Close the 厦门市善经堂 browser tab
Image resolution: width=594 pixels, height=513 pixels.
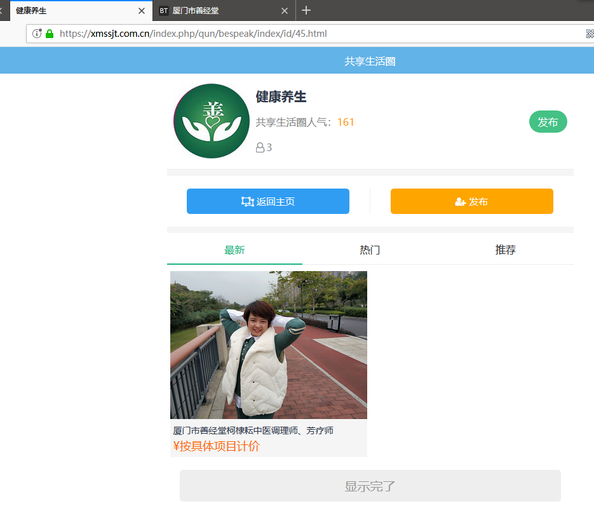pos(285,11)
